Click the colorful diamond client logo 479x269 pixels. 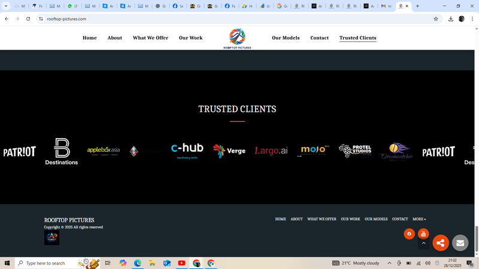(x=134, y=151)
